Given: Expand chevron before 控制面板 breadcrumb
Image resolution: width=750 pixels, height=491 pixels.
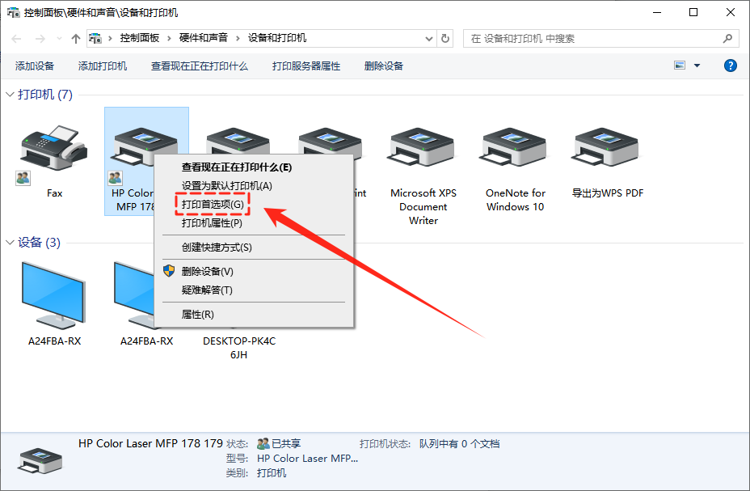Looking at the screenshot, I should pos(110,38).
